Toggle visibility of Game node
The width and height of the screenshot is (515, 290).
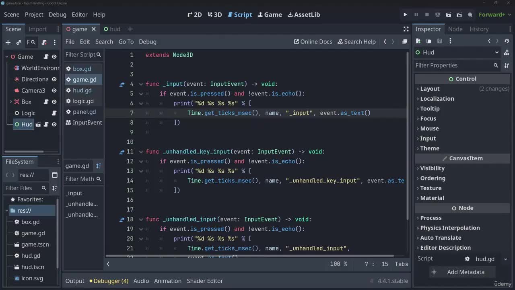pyautogui.click(x=54, y=57)
